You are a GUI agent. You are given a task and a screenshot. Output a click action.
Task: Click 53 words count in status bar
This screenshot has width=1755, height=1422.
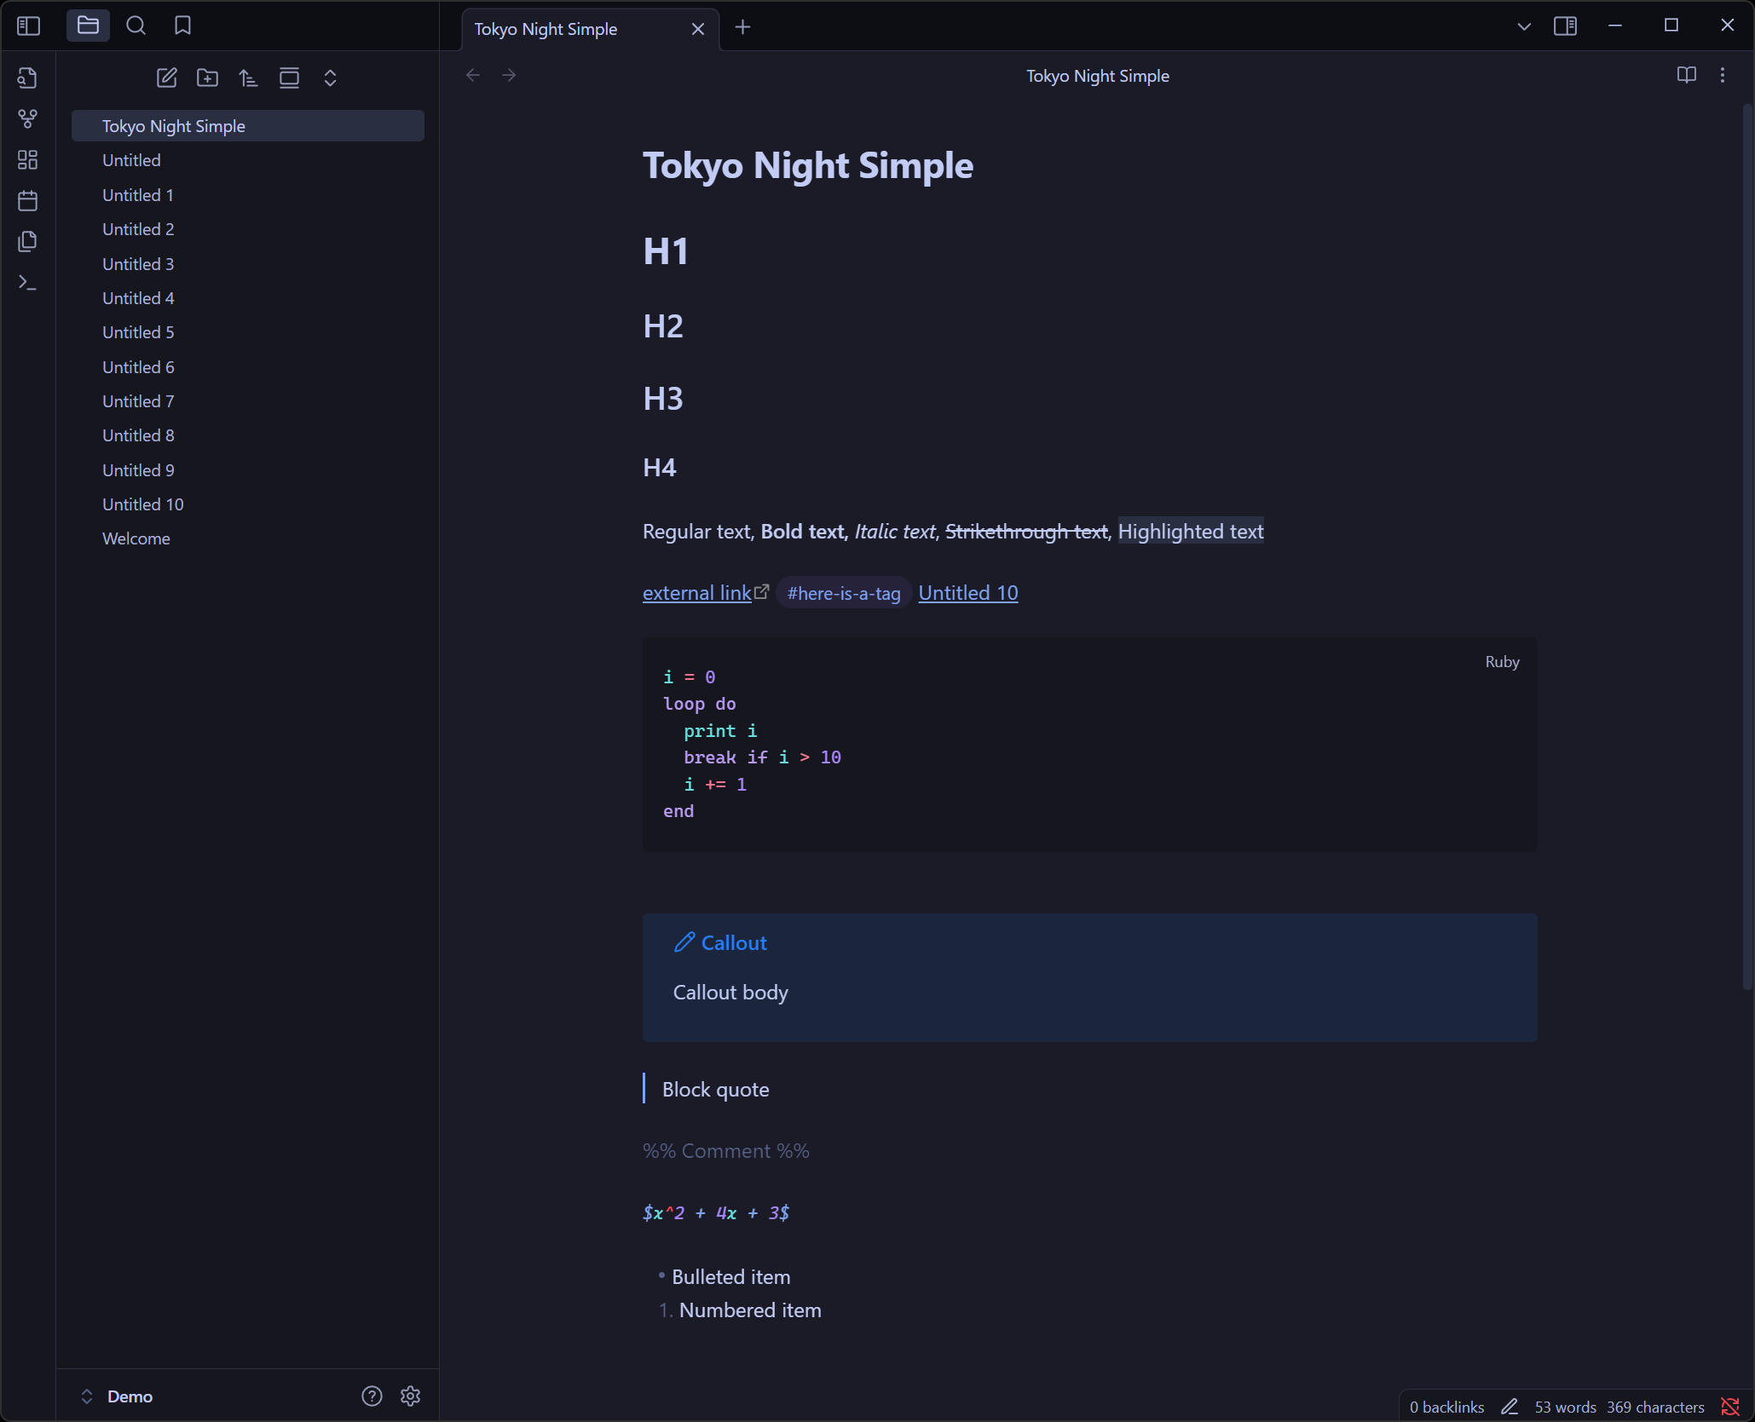click(x=1565, y=1407)
